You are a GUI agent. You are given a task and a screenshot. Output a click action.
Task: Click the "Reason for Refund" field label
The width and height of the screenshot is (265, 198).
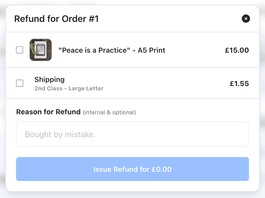48,112
